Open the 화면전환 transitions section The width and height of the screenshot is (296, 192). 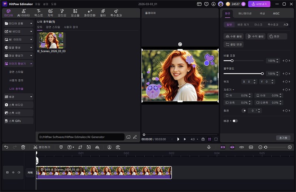[90, 13]
